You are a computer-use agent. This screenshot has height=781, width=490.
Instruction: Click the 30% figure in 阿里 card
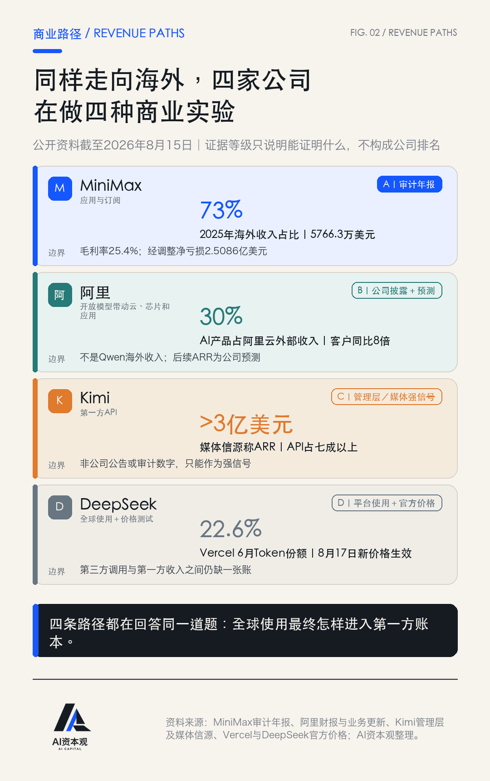(221, 316)
